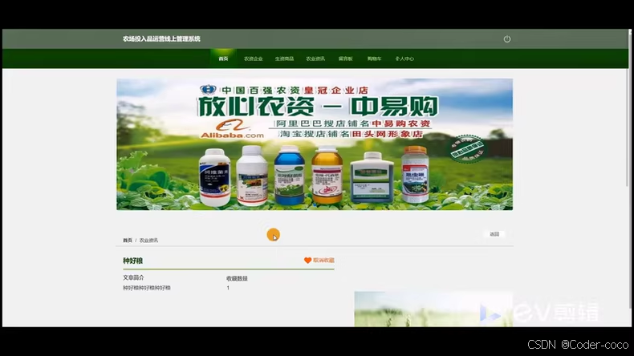Click the article photo thumbnail below
This screenshot has height=356, width=634.
tap(433, 309)
